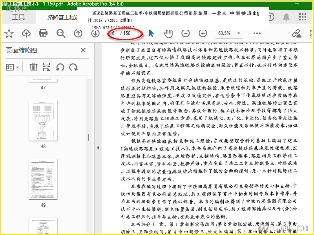
Task: Zoom in with the plus icon
Action: click(x=203, y=33)
